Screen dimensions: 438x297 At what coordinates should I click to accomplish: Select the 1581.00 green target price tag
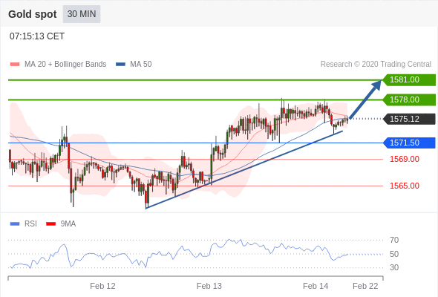point(409,80)
